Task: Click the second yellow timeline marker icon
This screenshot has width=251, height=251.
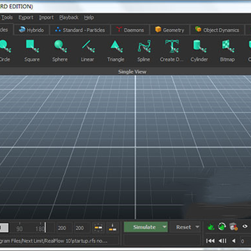Action: point(113,227)
